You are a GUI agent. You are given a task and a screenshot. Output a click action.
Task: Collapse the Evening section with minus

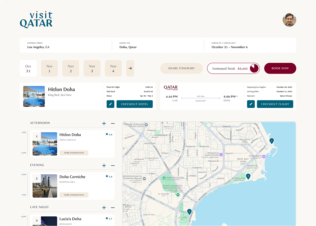click(113, 166)
